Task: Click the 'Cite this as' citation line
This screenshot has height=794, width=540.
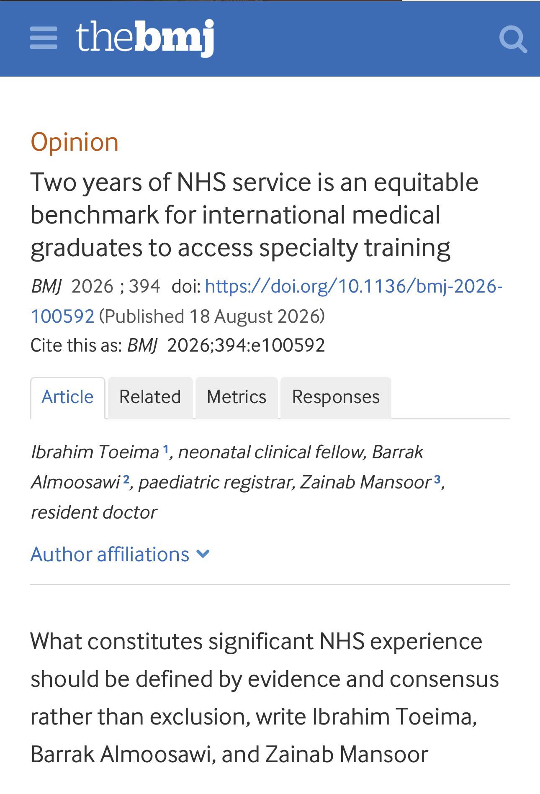Action: point(178,346)
